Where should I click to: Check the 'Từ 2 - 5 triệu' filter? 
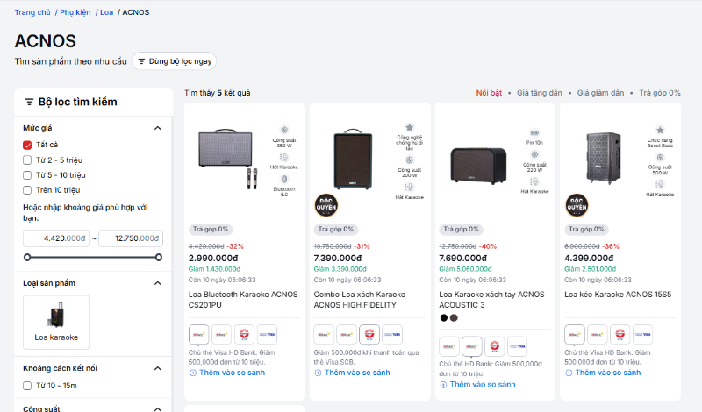(x=27, y=160)
